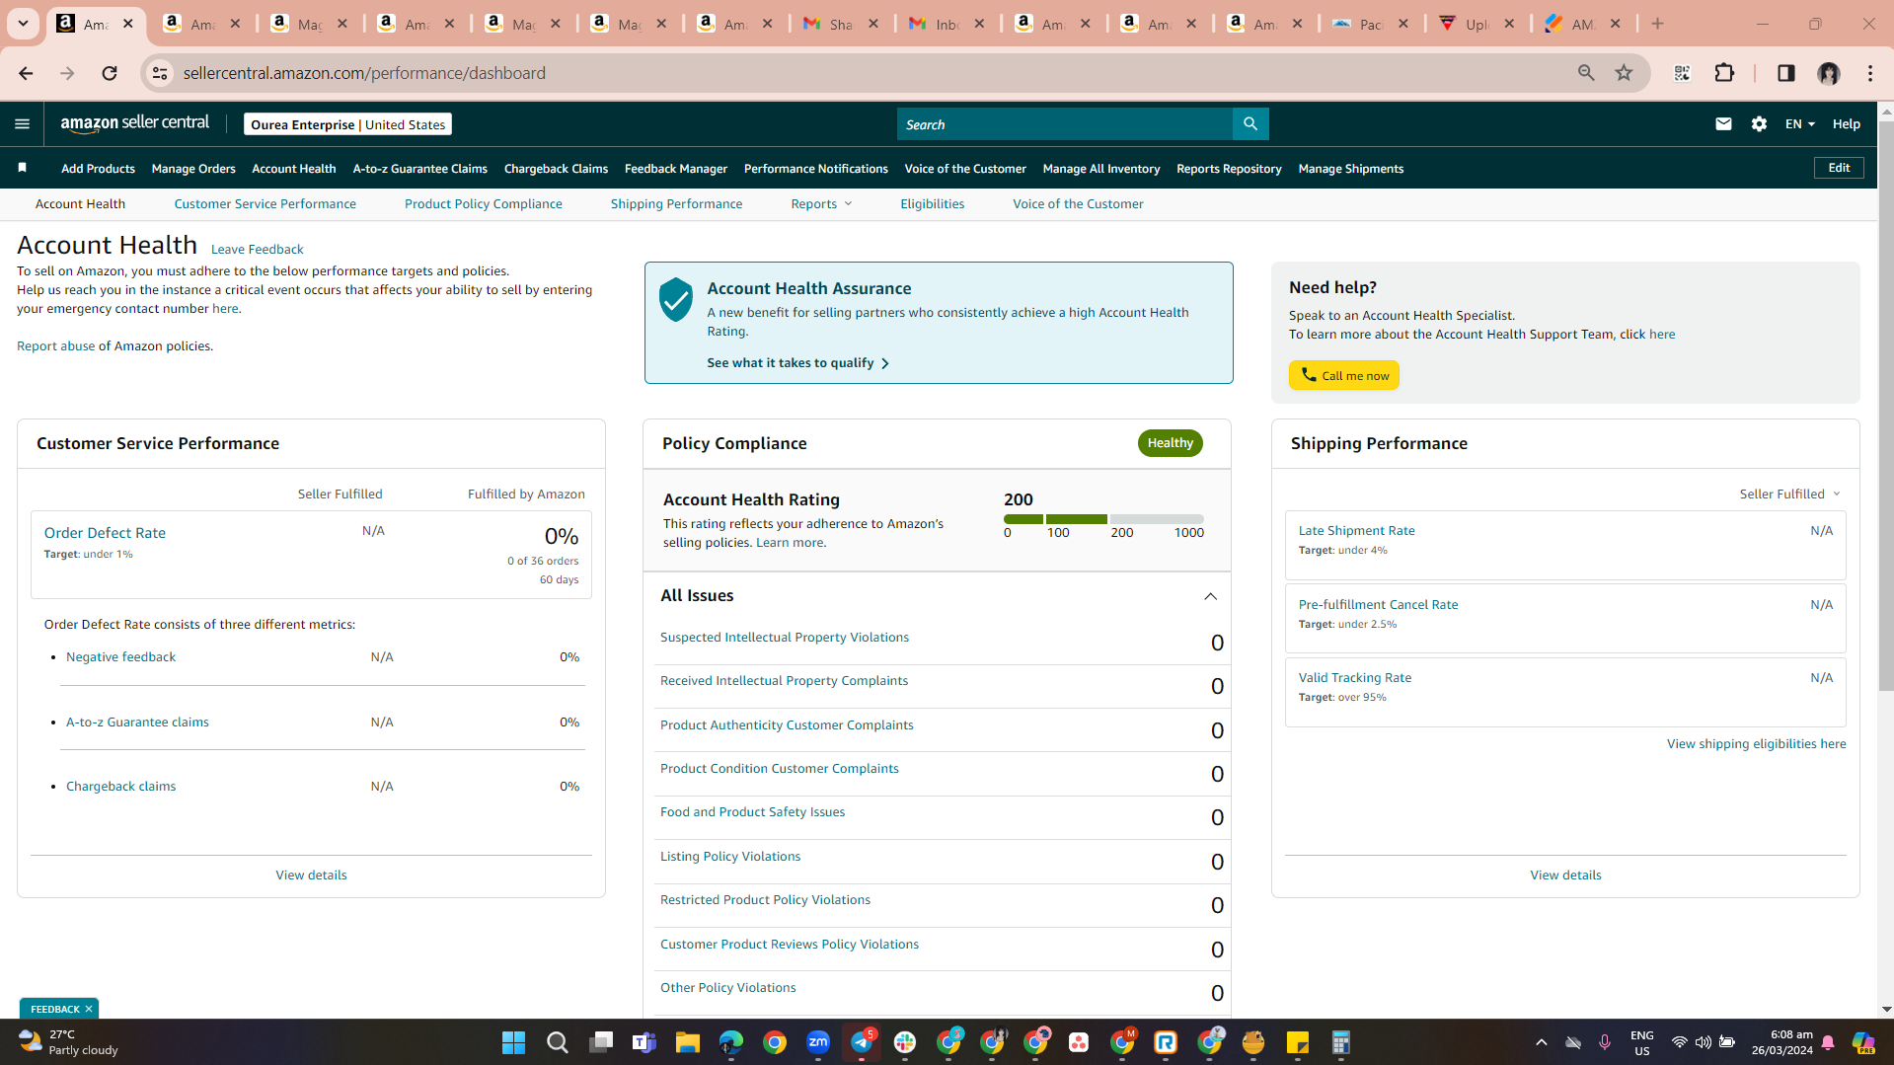
Task: Switch to Customer Service Performance tab
Action: (265, 204)
